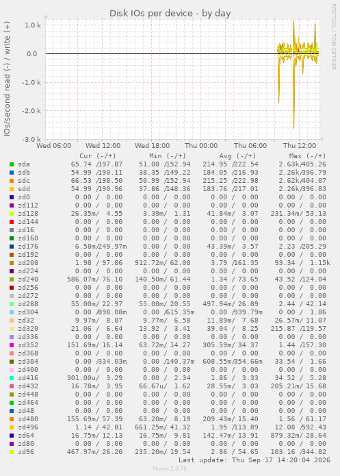Click zd208 max value '93.34 / 1.15k'
This screenshot has height=476, width=340.
pos(302,263)
